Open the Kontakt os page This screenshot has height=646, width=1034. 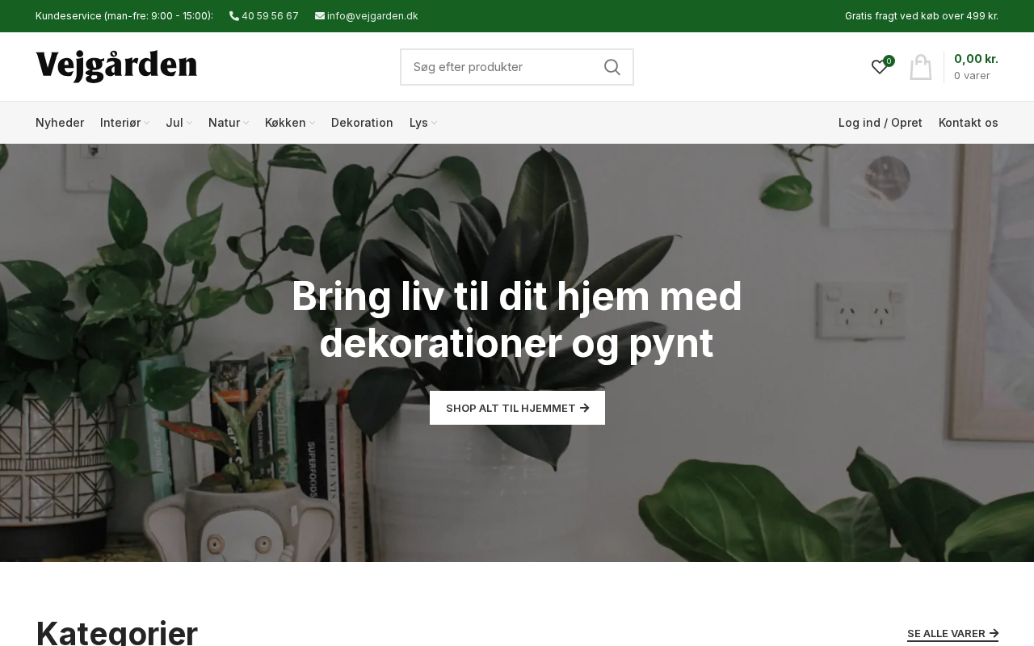coord(969,123)
